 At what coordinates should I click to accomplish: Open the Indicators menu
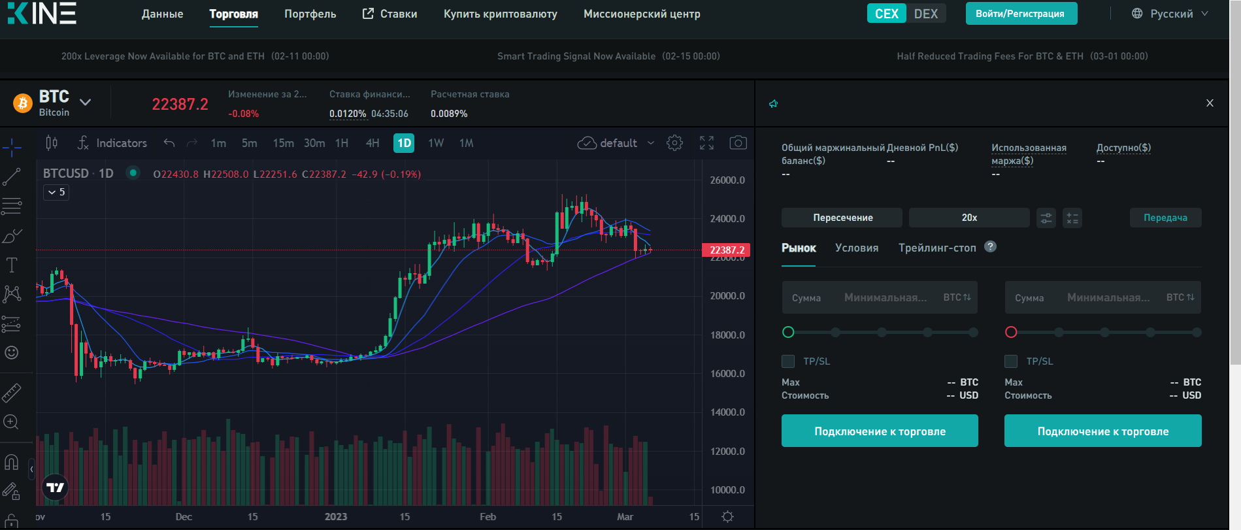pos(112,143)
